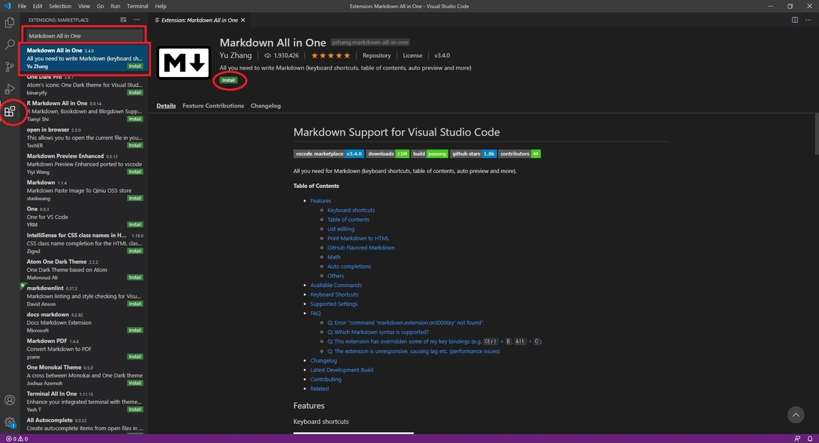The height and width of the screenshot is (443, 819).
Task: Click the Markdown All in One logo
Action: click(184, 62)
